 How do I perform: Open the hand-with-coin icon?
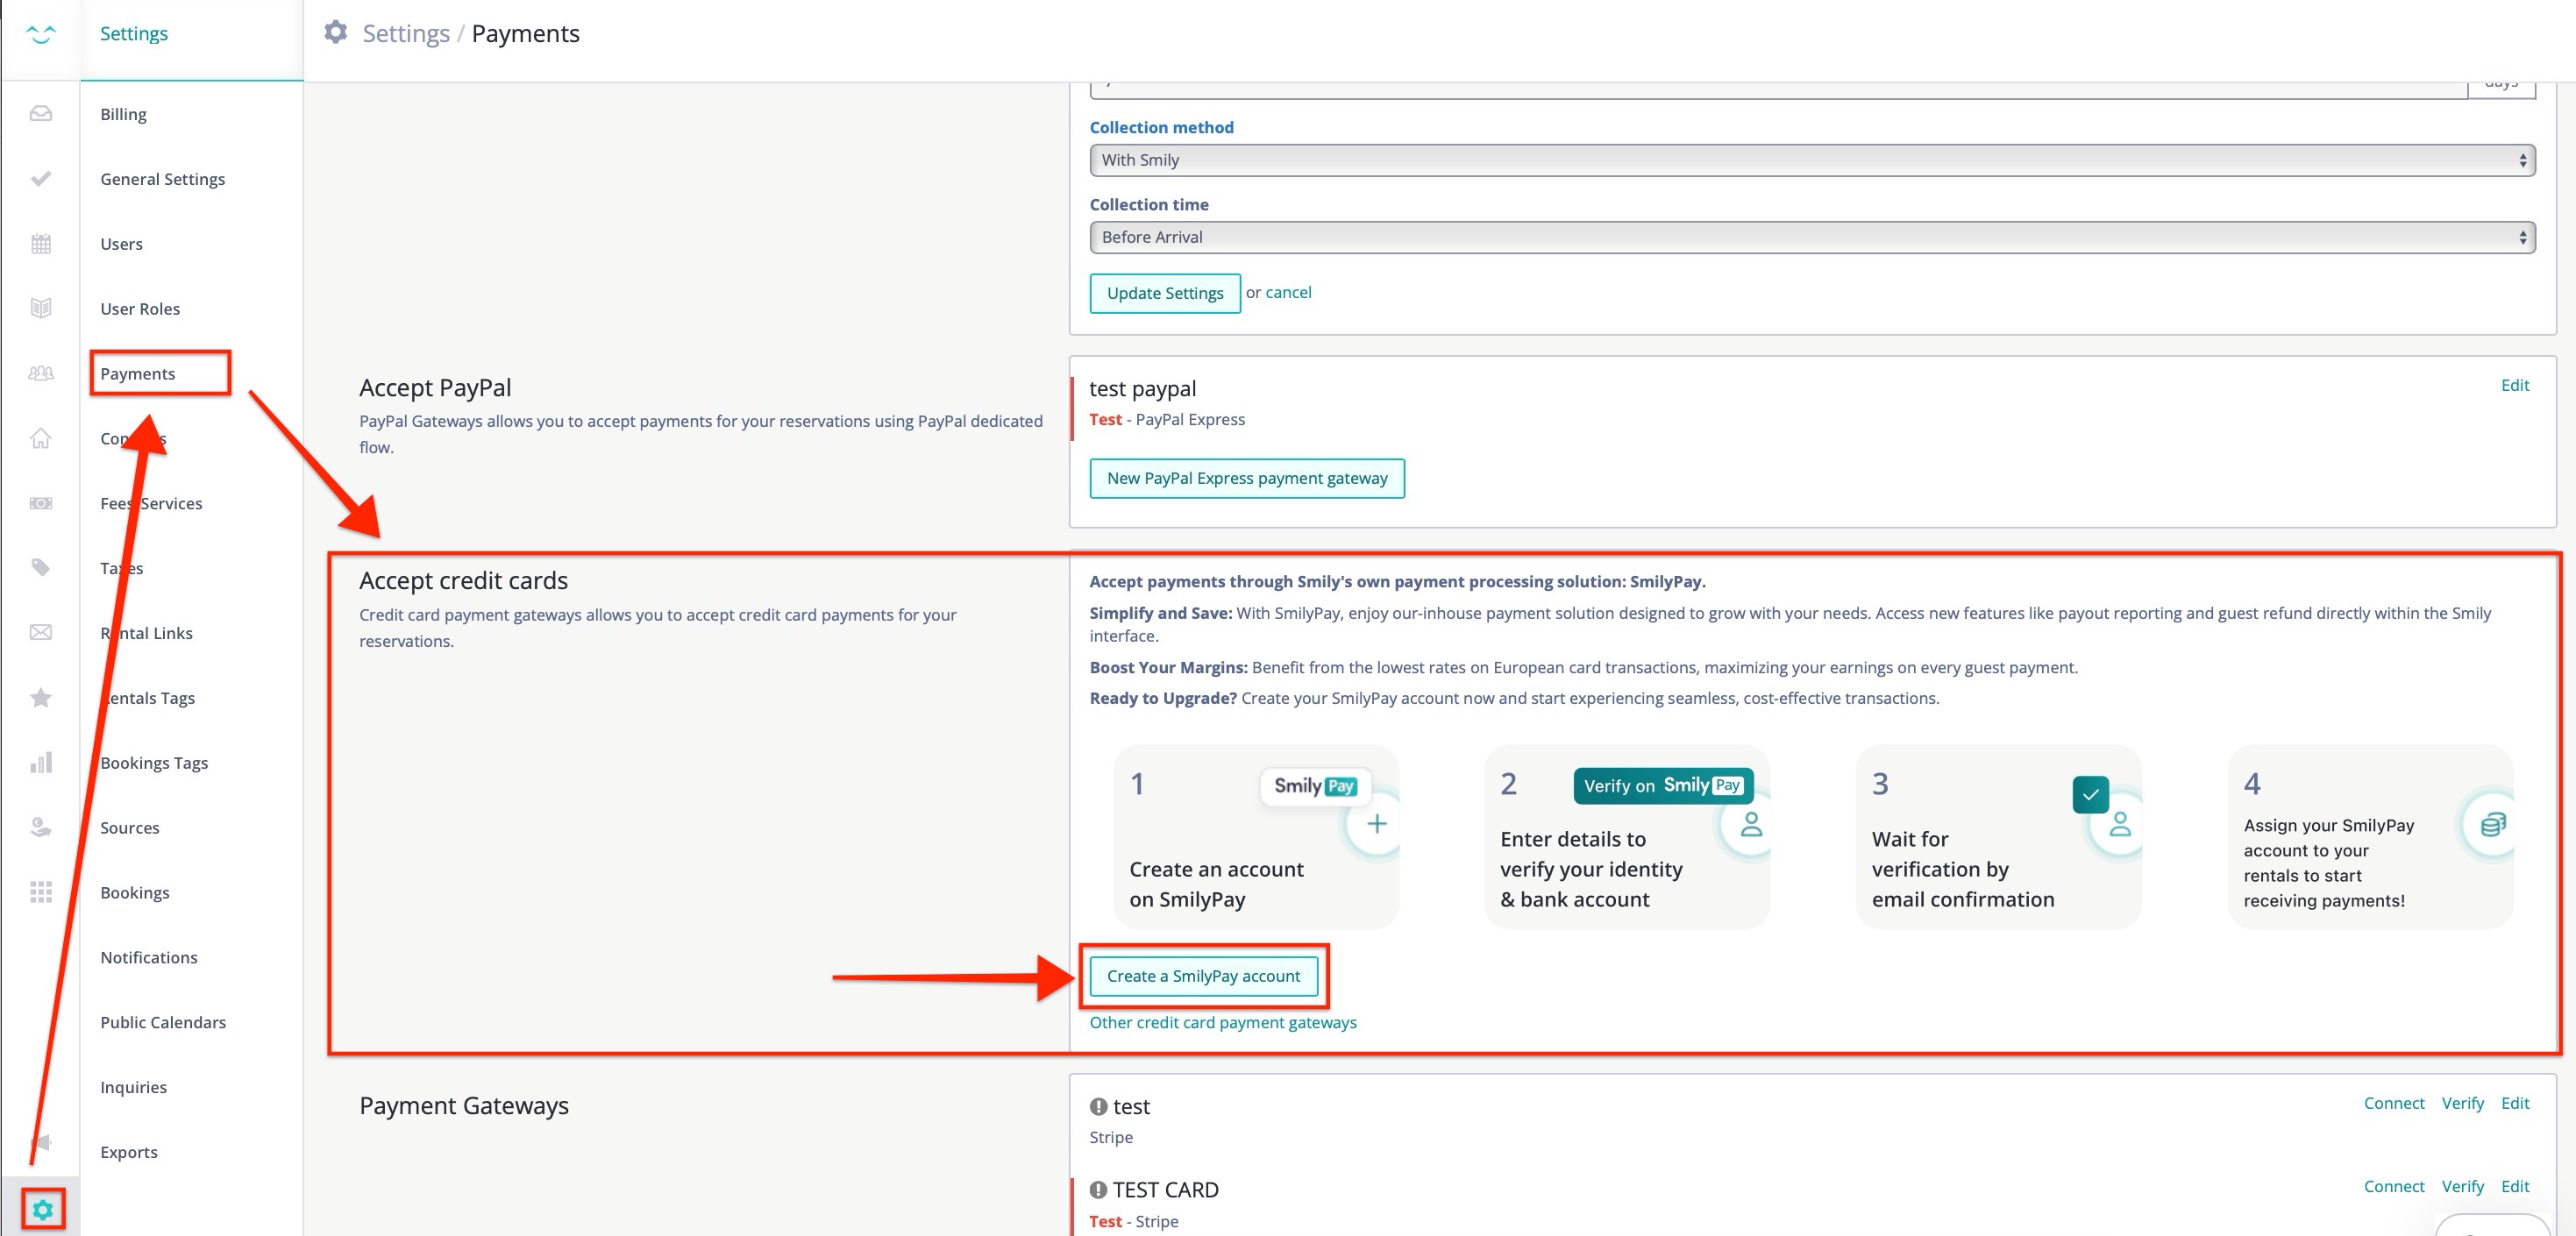pyautogui.click(x=41, y=827)
